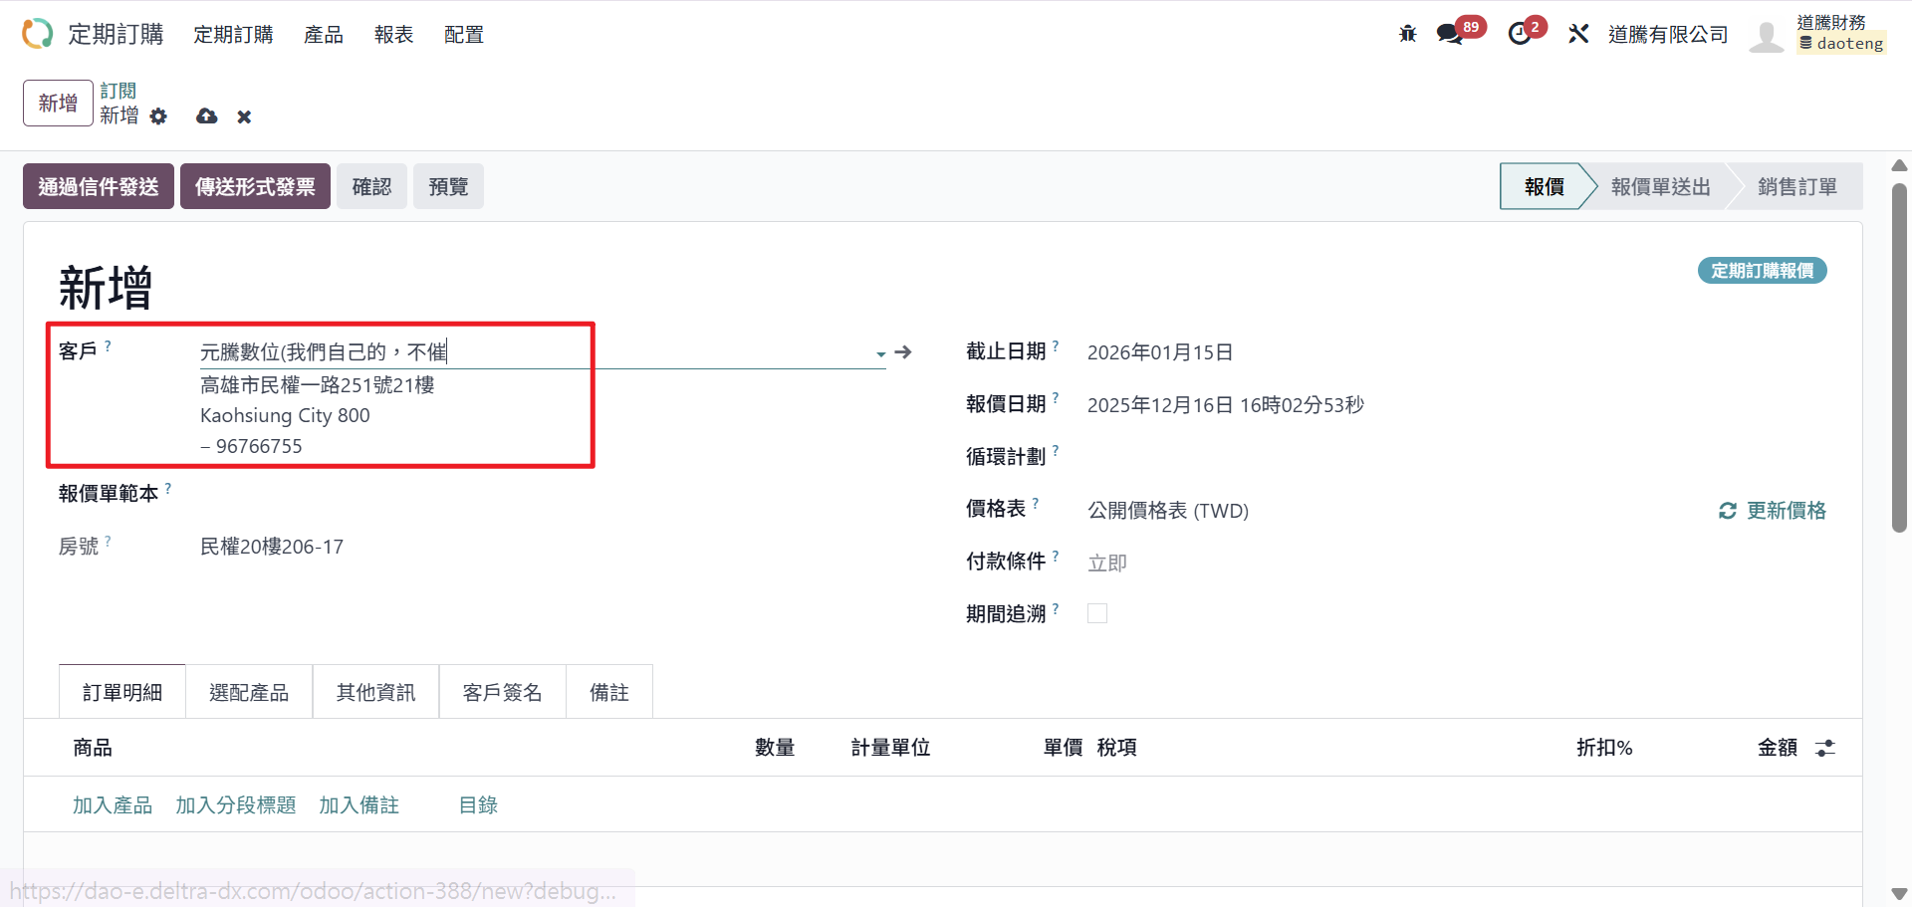Expand the 客戶 dropdown arrow
The image size is (1912, 907).
click(880, 353)
